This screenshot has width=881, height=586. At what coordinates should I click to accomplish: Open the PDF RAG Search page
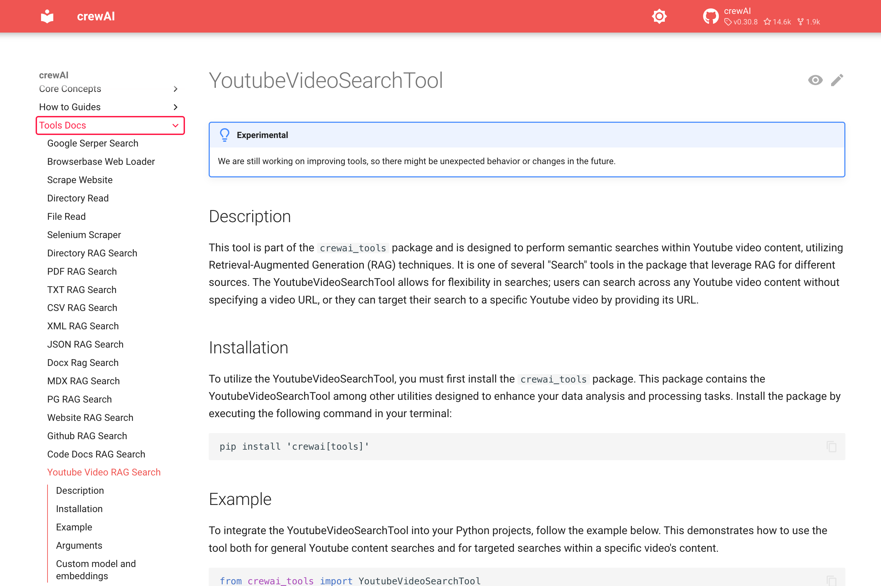tap(82, 272)
